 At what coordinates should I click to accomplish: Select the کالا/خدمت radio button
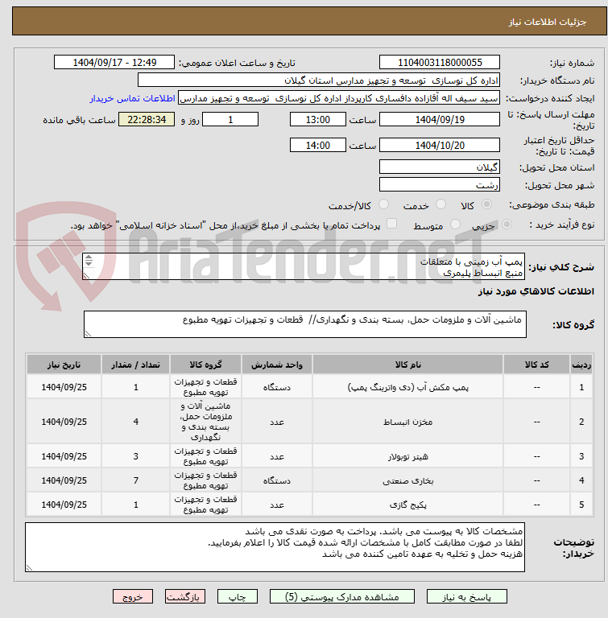tap(383, 204)
